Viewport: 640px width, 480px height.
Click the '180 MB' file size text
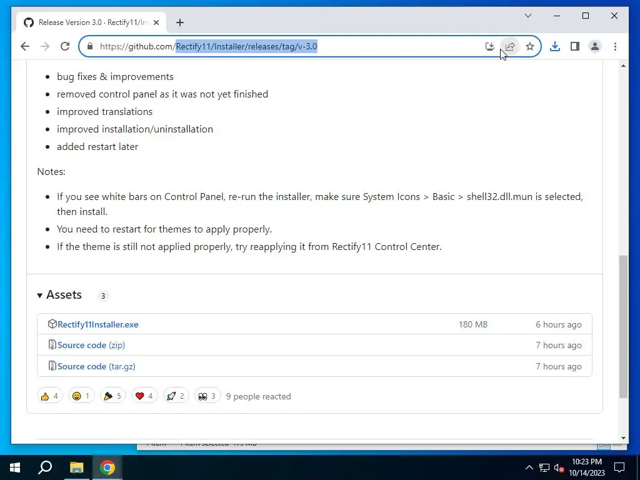473,324
